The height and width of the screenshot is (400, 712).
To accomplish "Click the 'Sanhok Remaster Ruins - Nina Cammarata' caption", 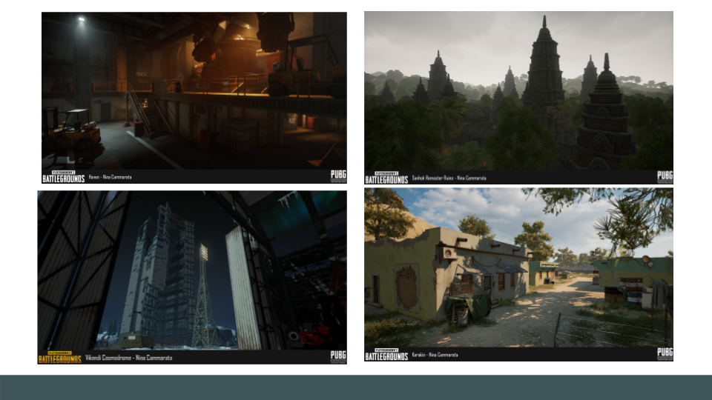I will pos(449,178).
